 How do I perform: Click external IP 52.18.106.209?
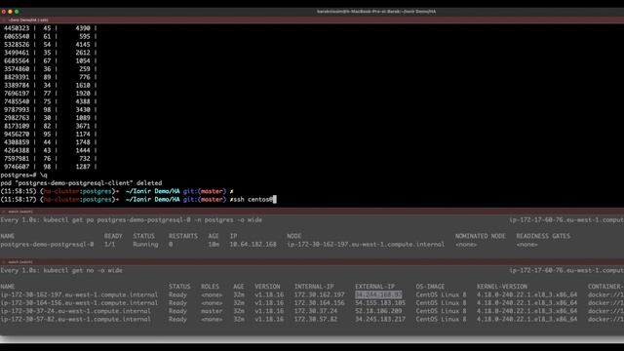pos(378,311)
